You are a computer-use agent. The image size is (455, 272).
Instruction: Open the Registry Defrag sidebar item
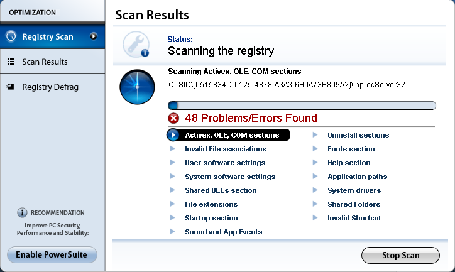(50, 87)
